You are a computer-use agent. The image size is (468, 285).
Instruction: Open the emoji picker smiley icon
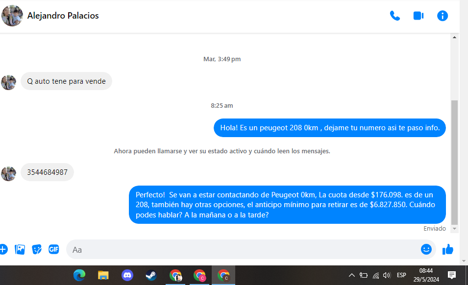click(426, 249)
